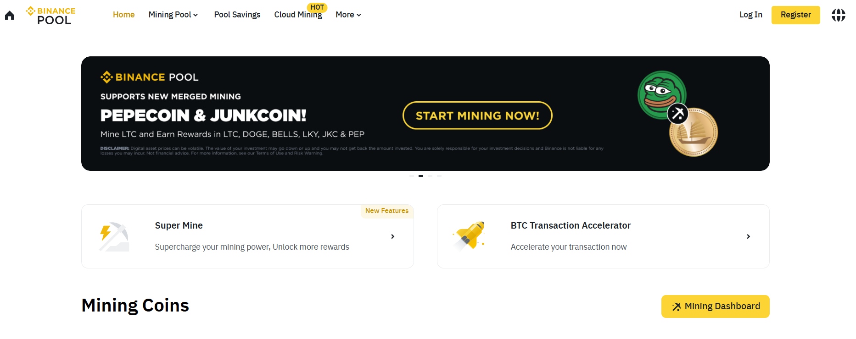Click 'Mine LTC and Earn Rewards' banner text
Image resolution: width=856 pixels, height=339 pixels.
[x=232, y=134]
